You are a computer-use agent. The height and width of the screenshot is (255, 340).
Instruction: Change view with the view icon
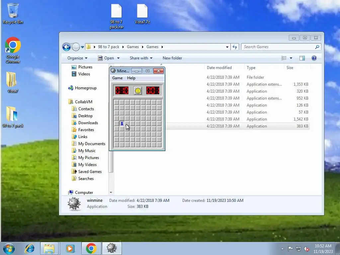[x=284, y=58]
